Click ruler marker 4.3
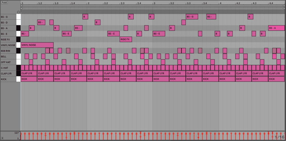Image resolution: width=286 pixels, height=141 pixels. point(255,3)
